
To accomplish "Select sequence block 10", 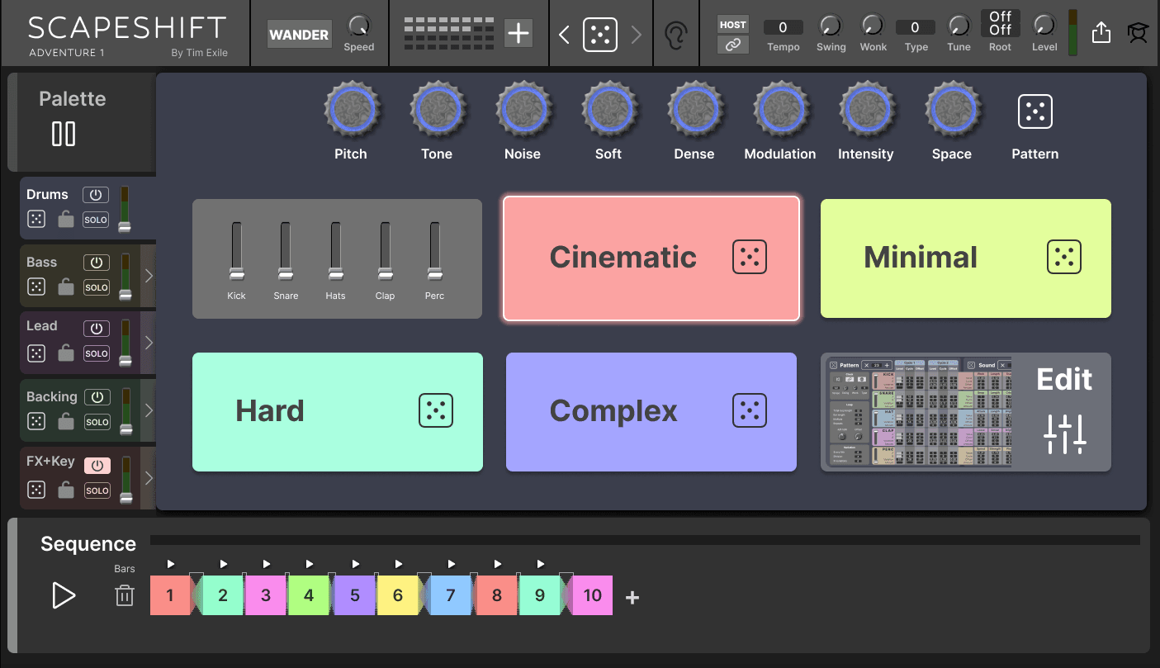I will [593, 595].
